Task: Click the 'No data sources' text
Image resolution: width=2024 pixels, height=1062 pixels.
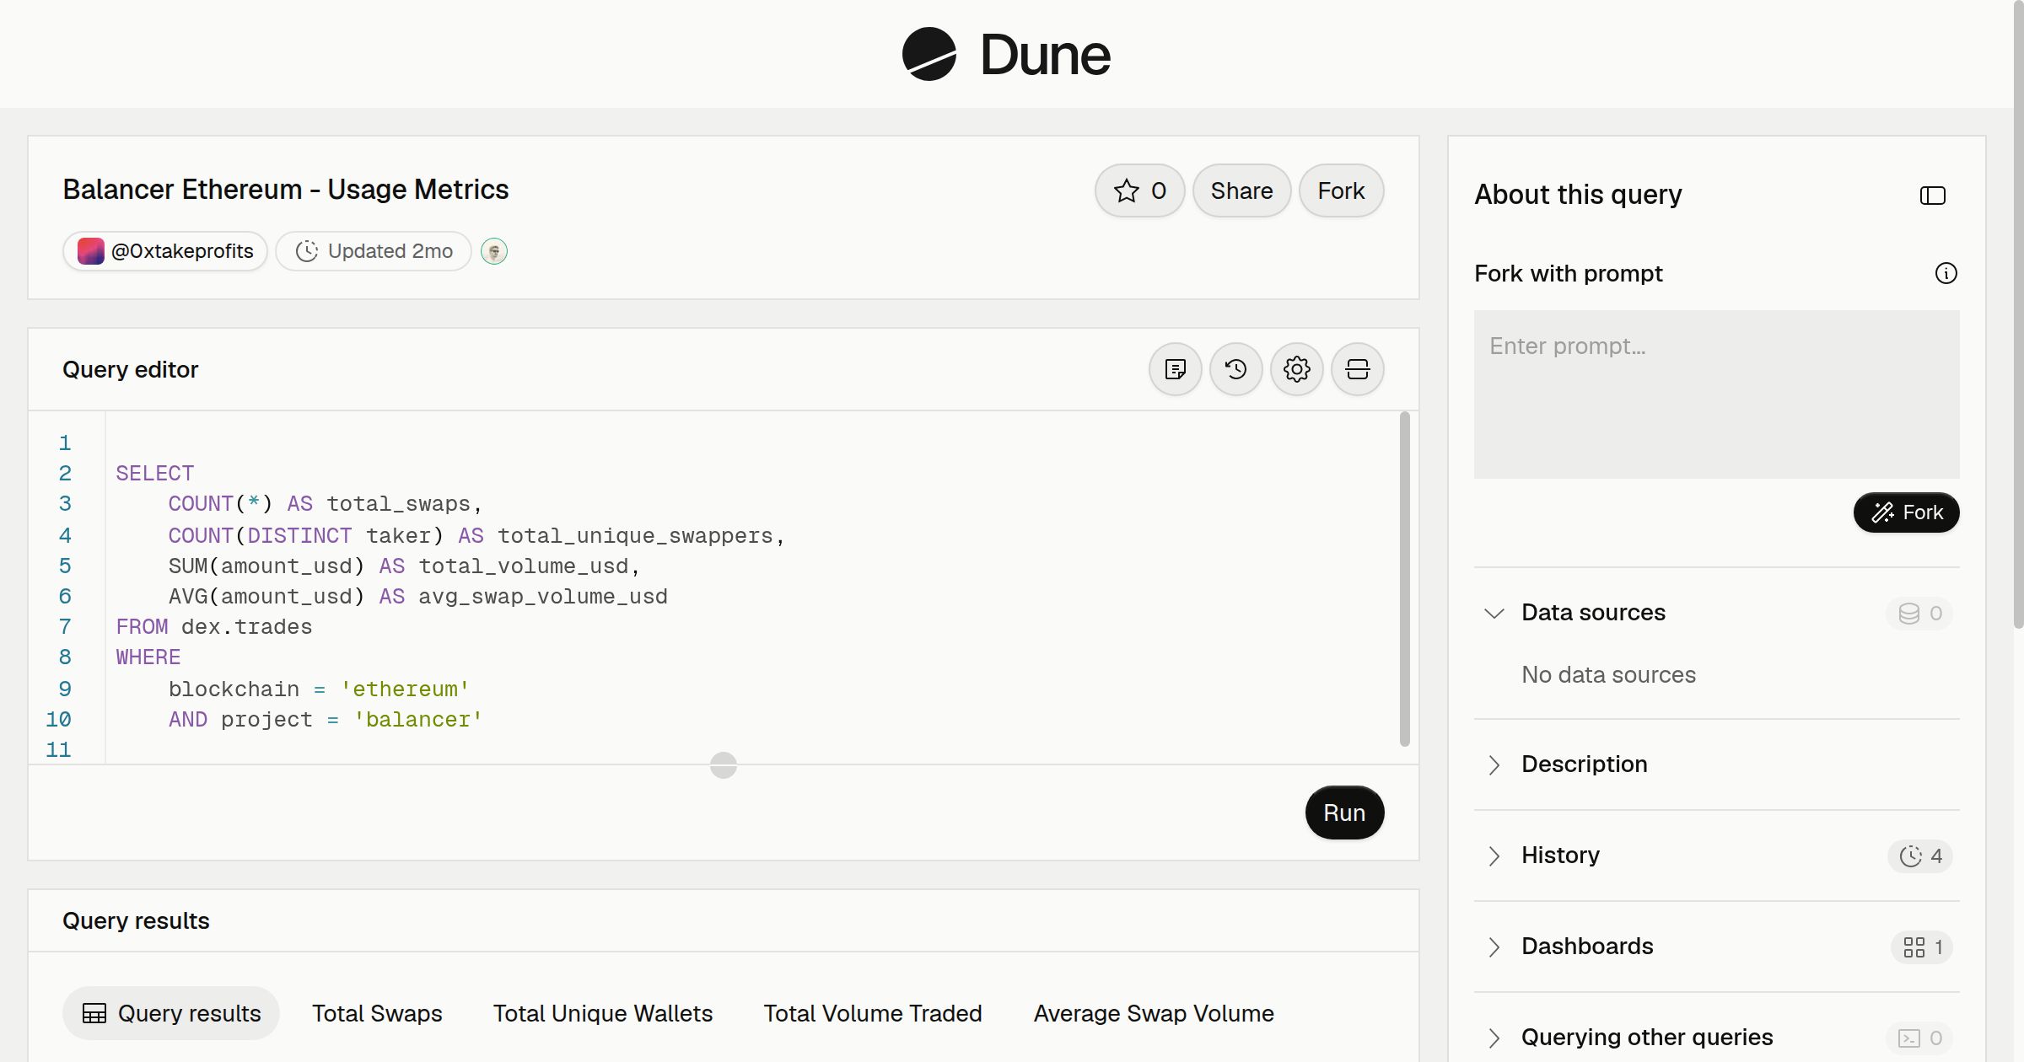Action: (x=1608, y=674)
